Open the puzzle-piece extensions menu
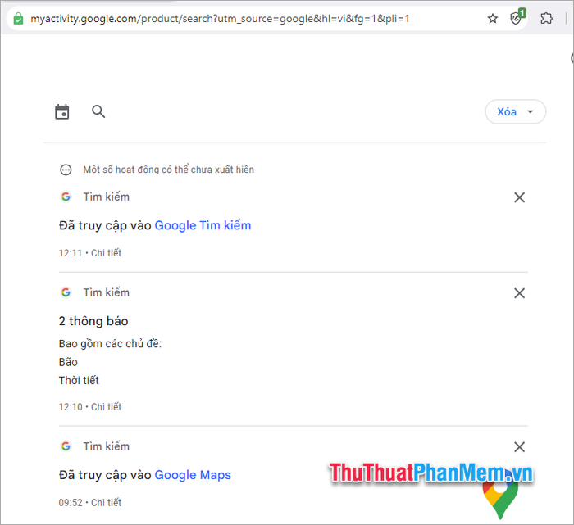574x525 pixels. point(546,18)
